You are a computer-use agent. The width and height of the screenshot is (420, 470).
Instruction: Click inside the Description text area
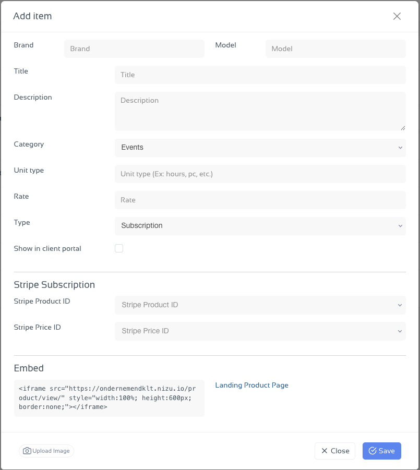click(260, 111)
